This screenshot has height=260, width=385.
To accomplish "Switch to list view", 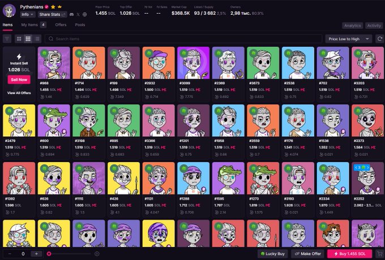I will coord(37,39).
